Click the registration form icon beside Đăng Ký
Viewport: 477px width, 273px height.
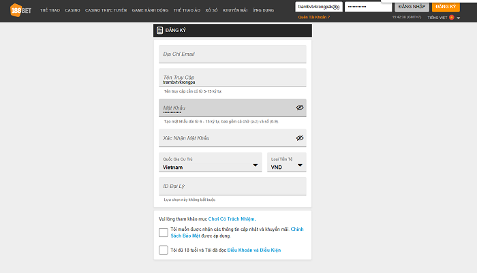(159, 31)
